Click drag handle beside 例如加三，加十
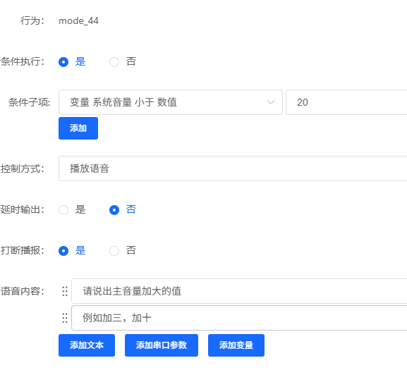 65,318
